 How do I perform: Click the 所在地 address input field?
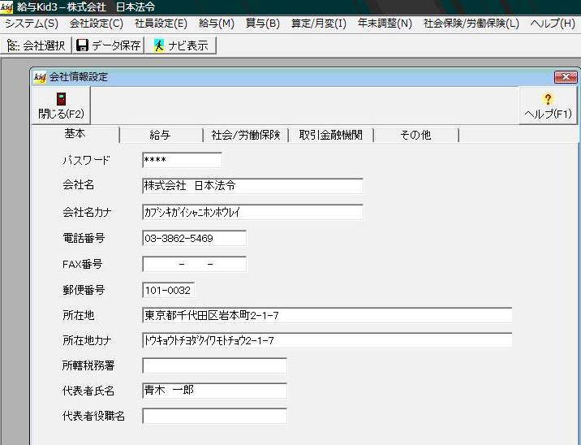click(327, 315)
